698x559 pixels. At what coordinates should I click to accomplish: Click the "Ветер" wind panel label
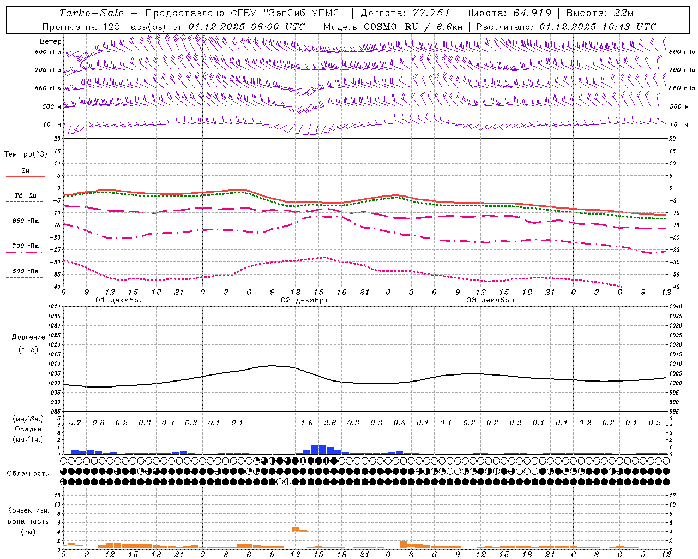51,41
